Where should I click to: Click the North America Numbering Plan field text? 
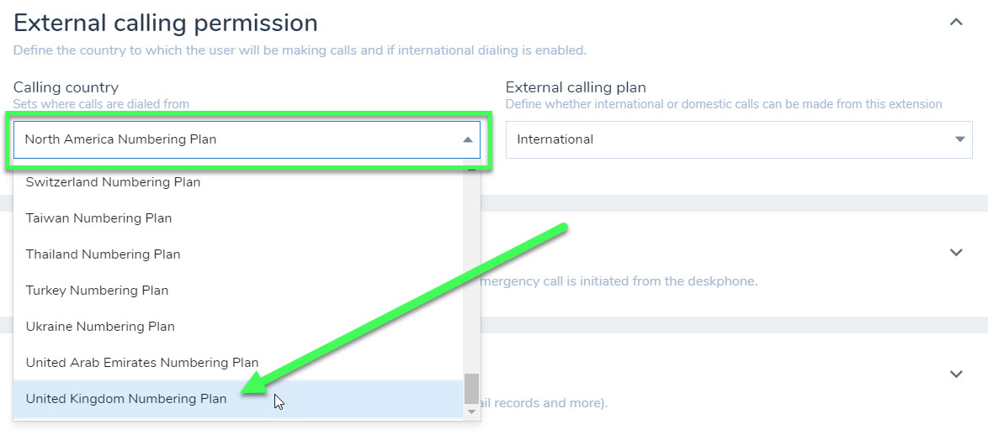coord(120,139)
